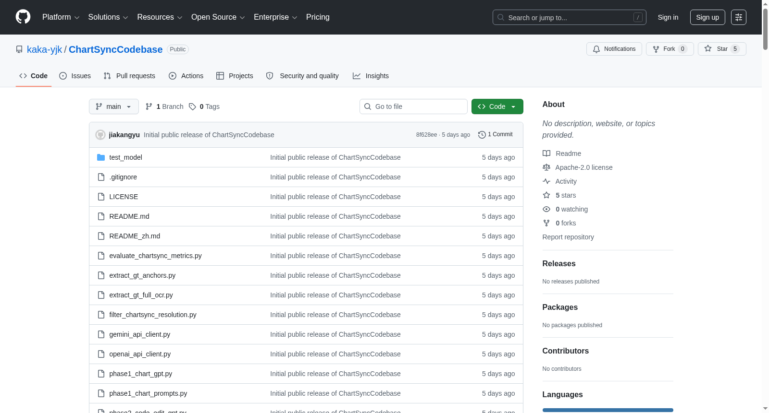Click the Releases heading link
769x413 pixels.
coord(559,264)
